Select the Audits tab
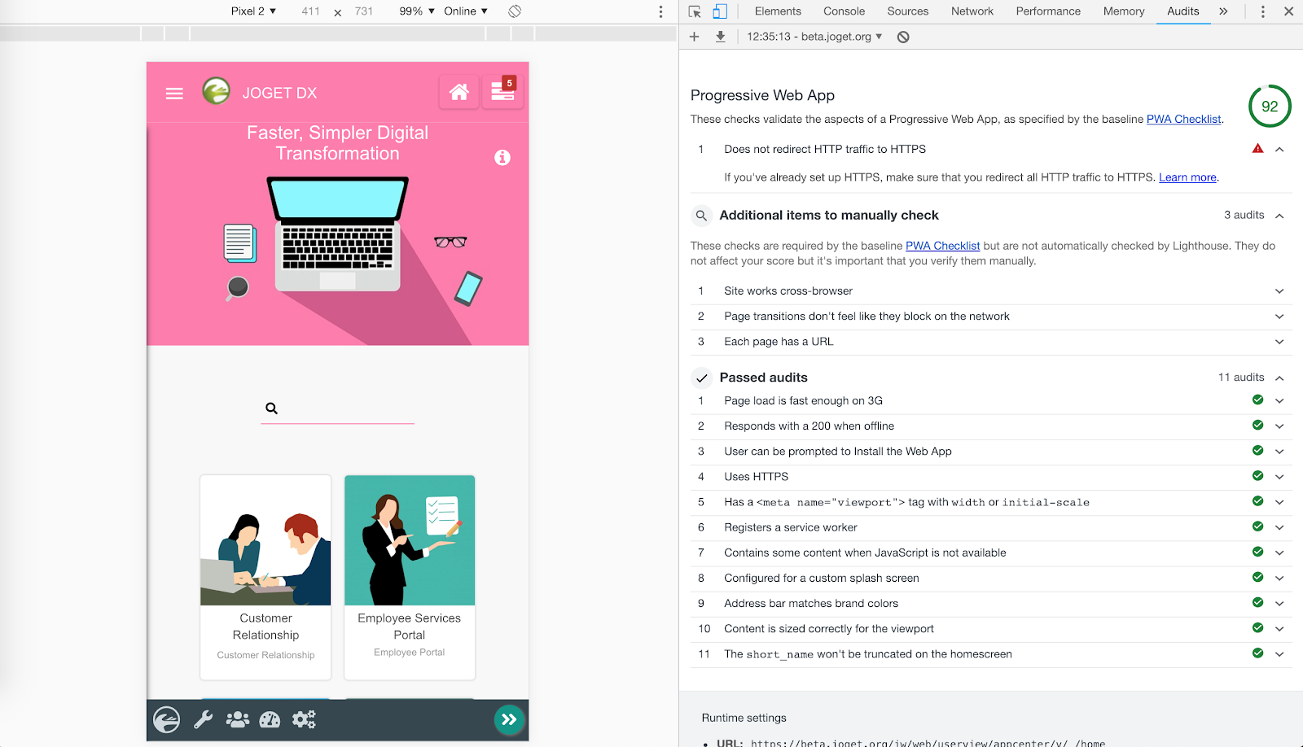1303x747 pixels. pos(1182,11)
